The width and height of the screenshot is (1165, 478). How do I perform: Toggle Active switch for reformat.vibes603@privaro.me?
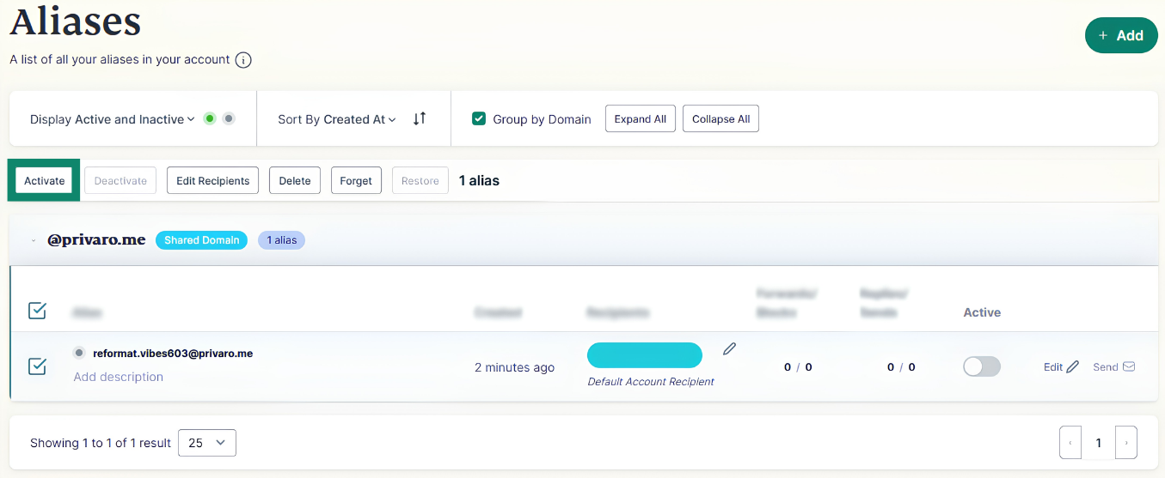coord(982,366)
